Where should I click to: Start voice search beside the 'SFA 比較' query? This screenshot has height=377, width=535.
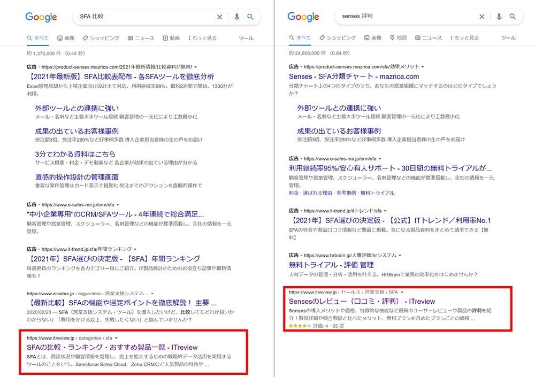click(237, 17)
